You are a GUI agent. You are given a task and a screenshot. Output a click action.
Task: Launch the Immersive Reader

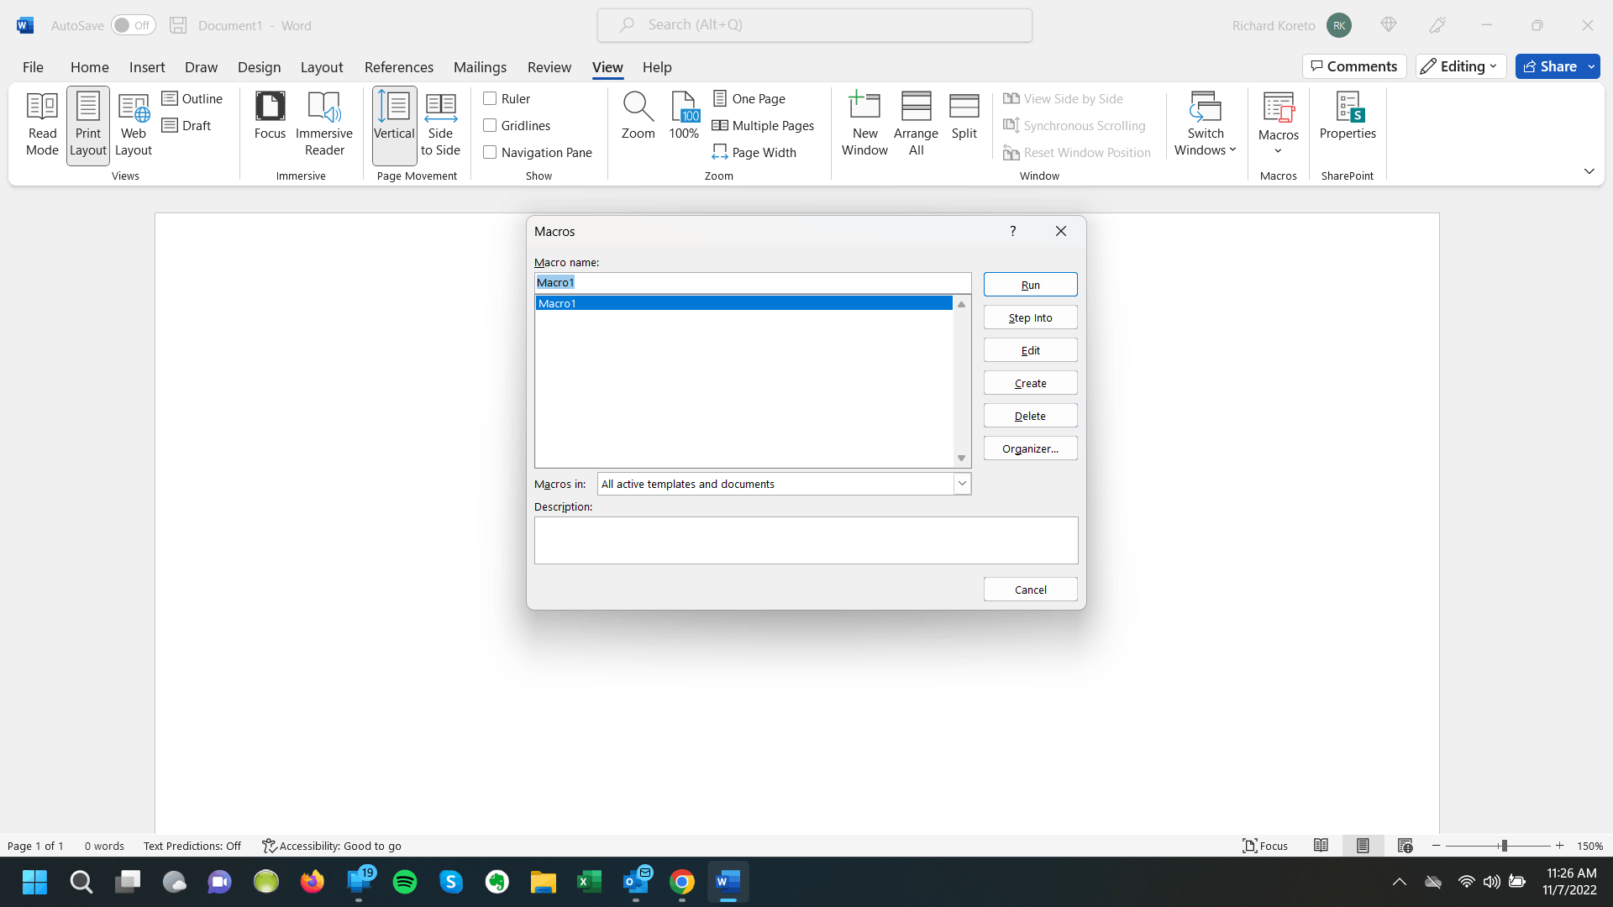click(324, 124)
